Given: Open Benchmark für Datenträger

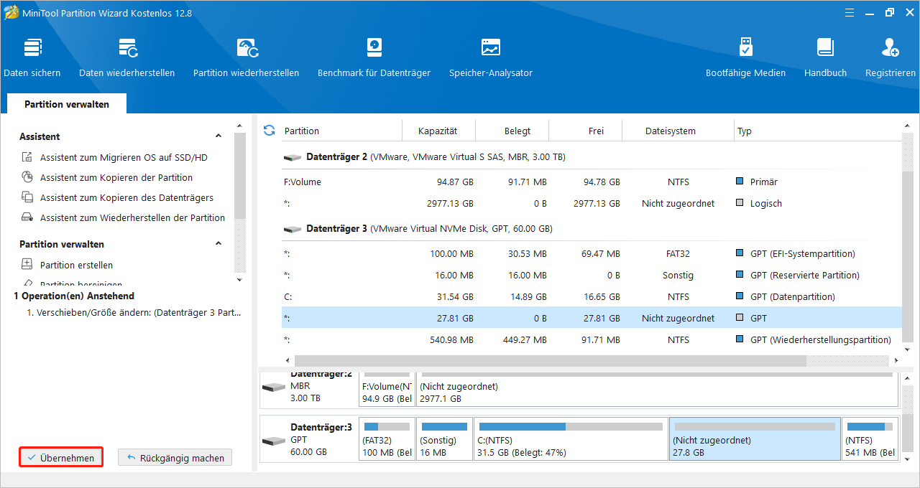Looking at the screenshot, I should 374,57.
